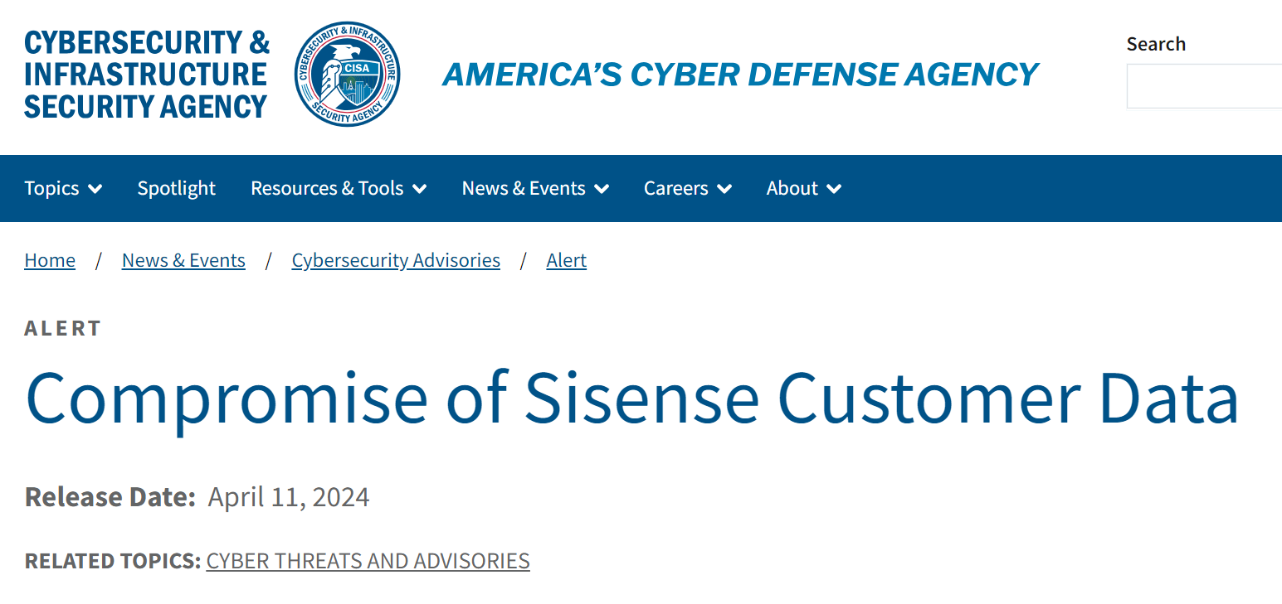Click the April 11, 2024 release date

288,497
